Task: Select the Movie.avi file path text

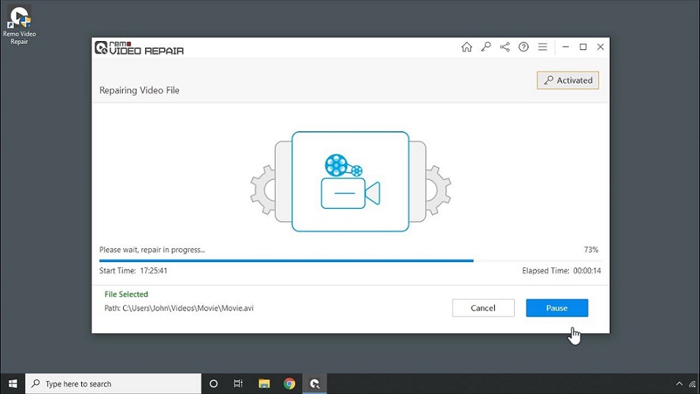Action: pyautogui.click(x=179, y=308)
